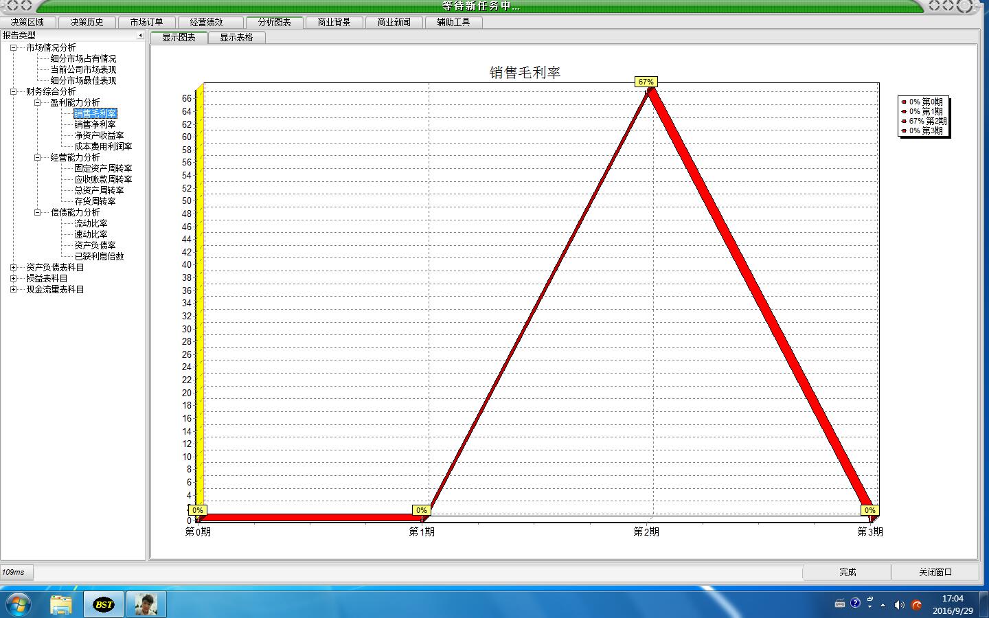Select 销售净利率 in the report tree

tap(95, 124)
